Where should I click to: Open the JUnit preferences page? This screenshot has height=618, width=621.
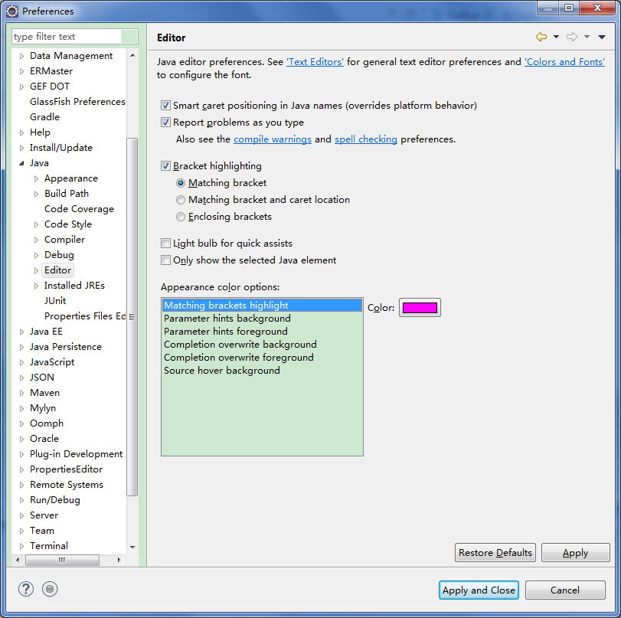(55, 301)
